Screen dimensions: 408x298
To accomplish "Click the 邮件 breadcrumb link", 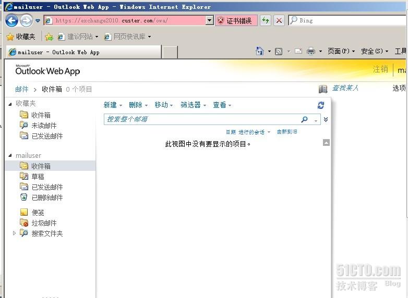I will click(21, 90).
